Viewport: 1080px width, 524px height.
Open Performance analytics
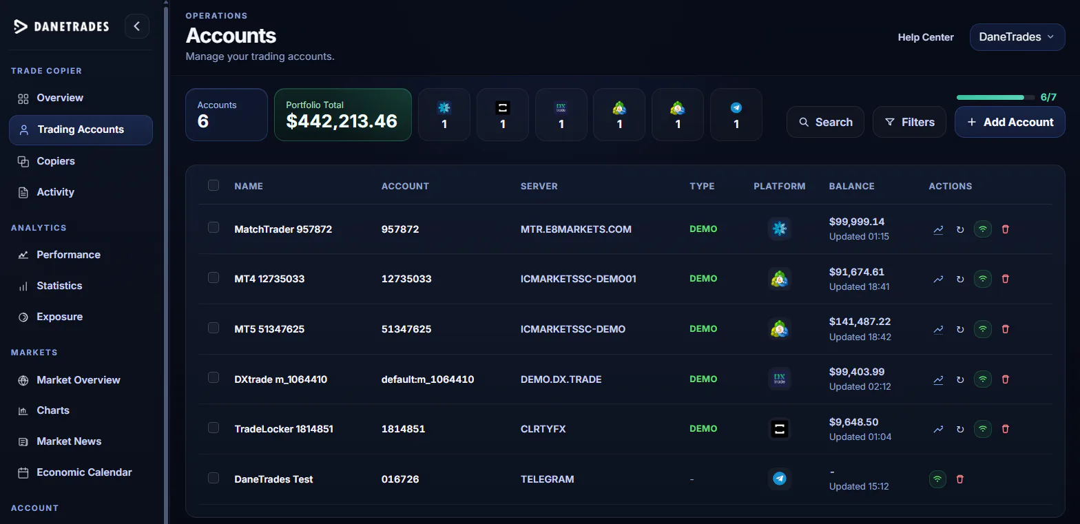[81, 255]
